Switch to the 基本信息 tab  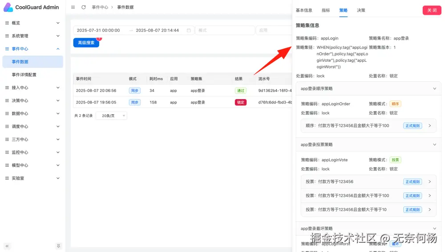click(304, 10)
